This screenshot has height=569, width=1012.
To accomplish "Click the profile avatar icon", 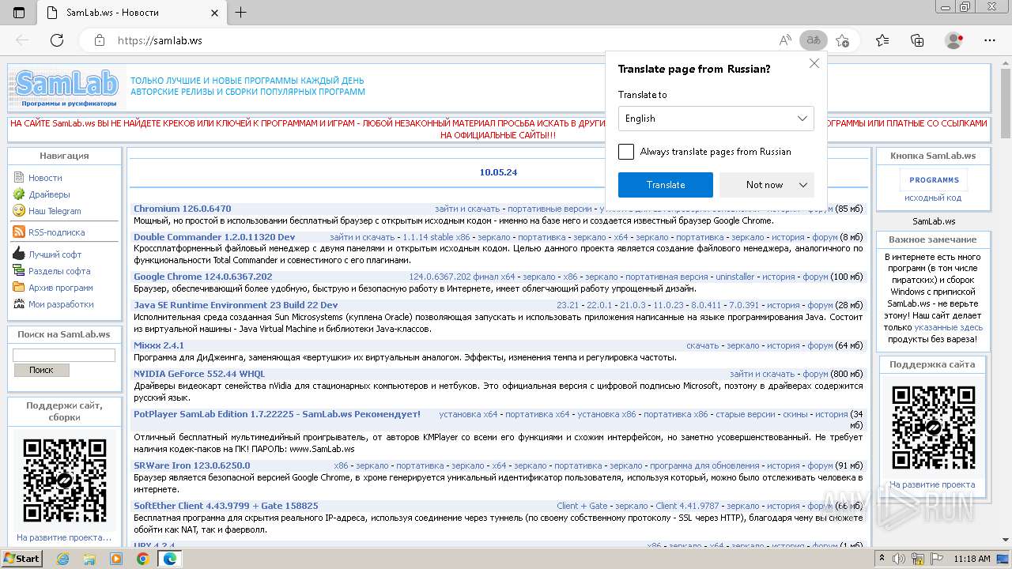I will pyautogui.click(x=954, y=40).
